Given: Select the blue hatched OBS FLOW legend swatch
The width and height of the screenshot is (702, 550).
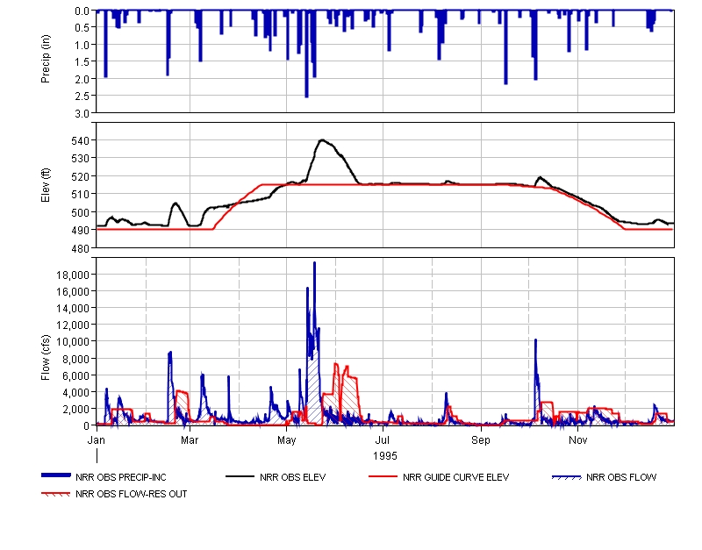Looking at the screenshot, I should tap(567, 477).
